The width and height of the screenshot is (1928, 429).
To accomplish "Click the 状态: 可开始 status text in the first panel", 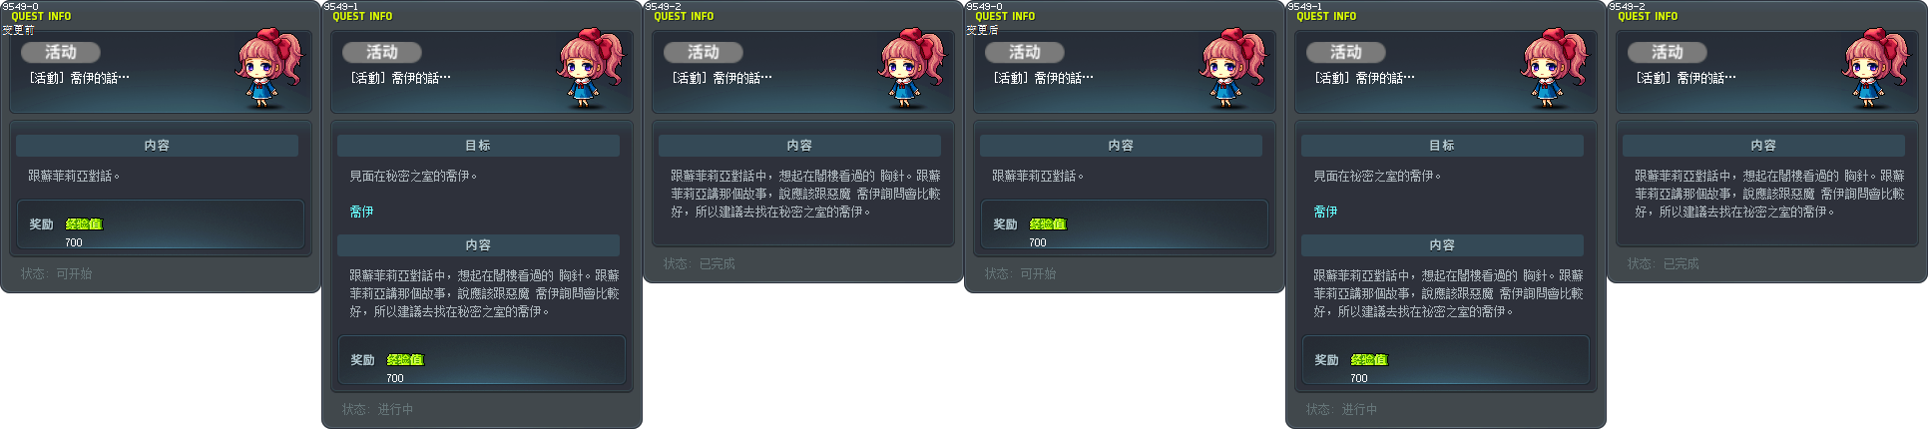I will pos(56,273).
